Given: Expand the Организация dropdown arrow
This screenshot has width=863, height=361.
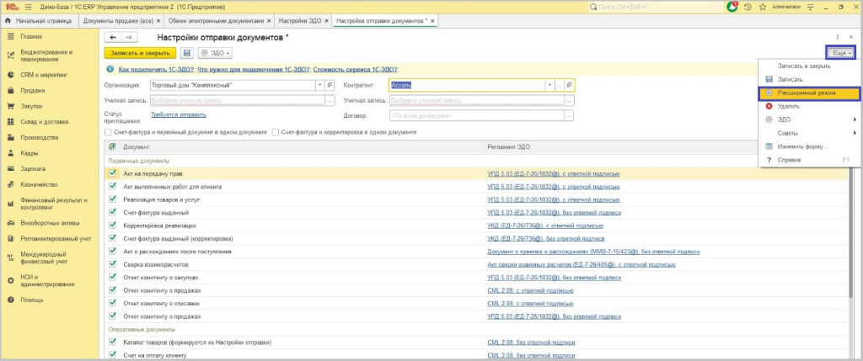Looking at the screenshot, I should [319, 85].
